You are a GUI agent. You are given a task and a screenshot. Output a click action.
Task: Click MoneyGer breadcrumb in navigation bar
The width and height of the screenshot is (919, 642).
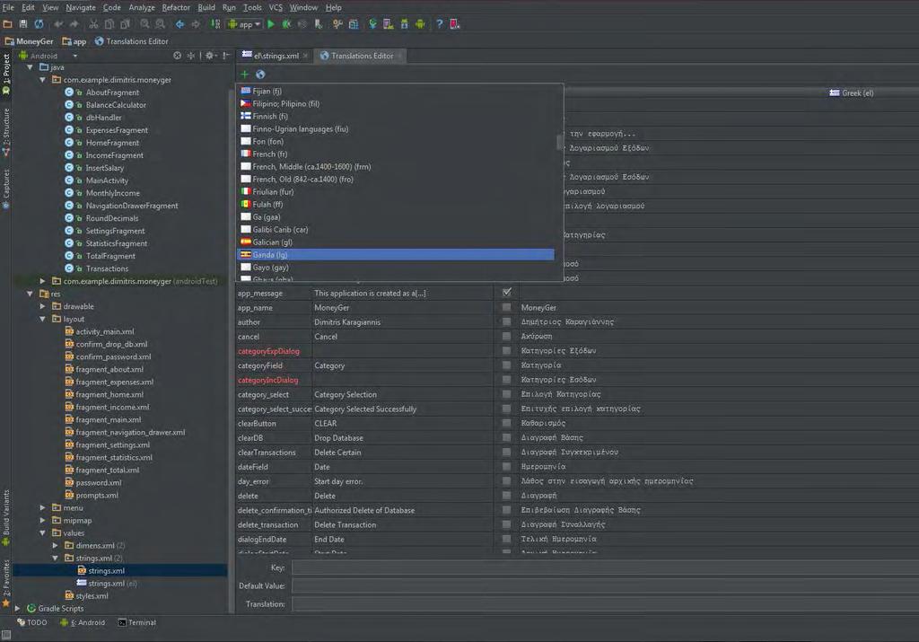[30, 41]
